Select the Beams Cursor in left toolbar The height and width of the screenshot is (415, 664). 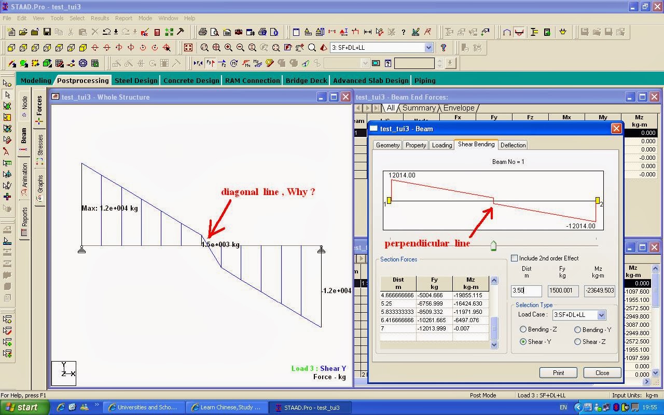tap(7, 95)
